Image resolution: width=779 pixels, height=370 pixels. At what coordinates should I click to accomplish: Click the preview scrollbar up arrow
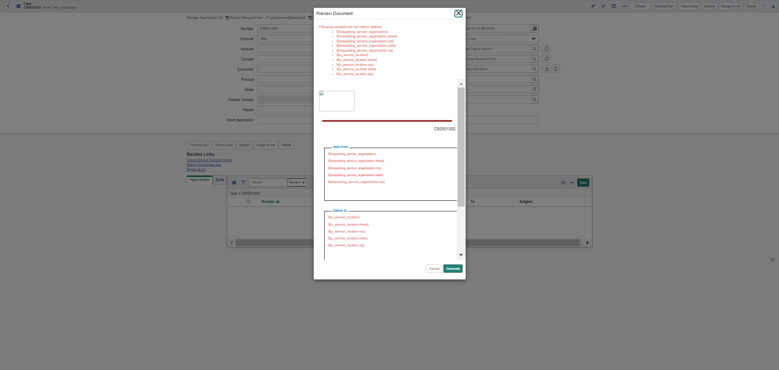(x=461, y=84)
